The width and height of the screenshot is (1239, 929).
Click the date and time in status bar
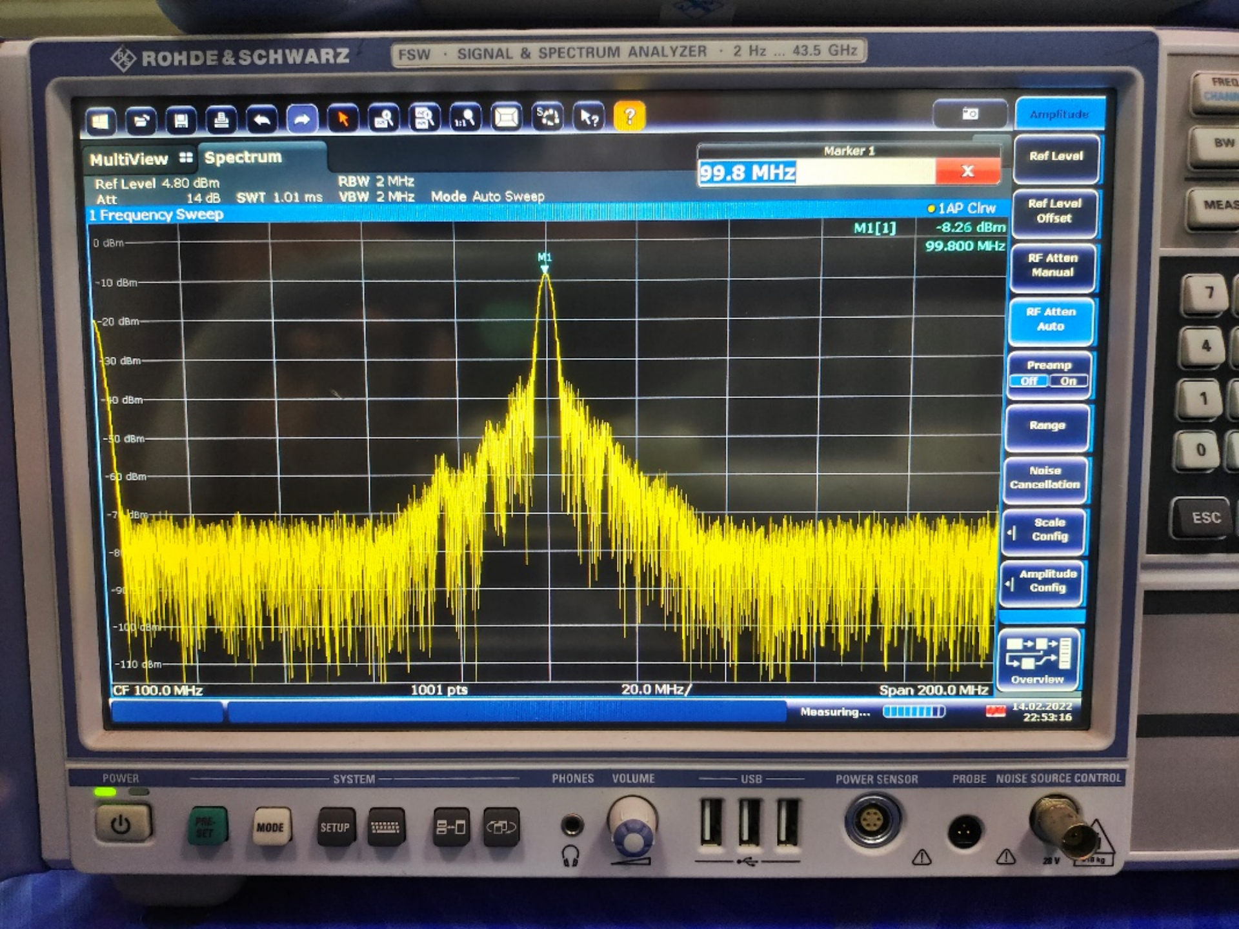pyautogui.click(x=1043, y=712)
